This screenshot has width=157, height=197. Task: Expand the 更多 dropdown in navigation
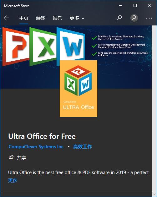point(77,18)
